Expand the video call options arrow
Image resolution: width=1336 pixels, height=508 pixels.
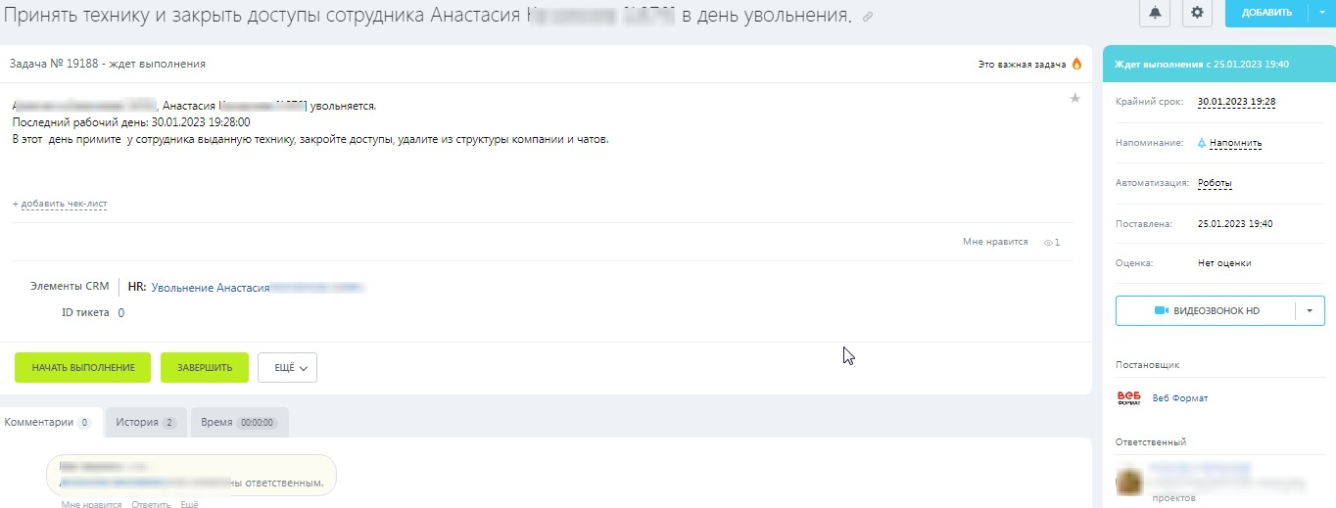(x=1310, y=310)
